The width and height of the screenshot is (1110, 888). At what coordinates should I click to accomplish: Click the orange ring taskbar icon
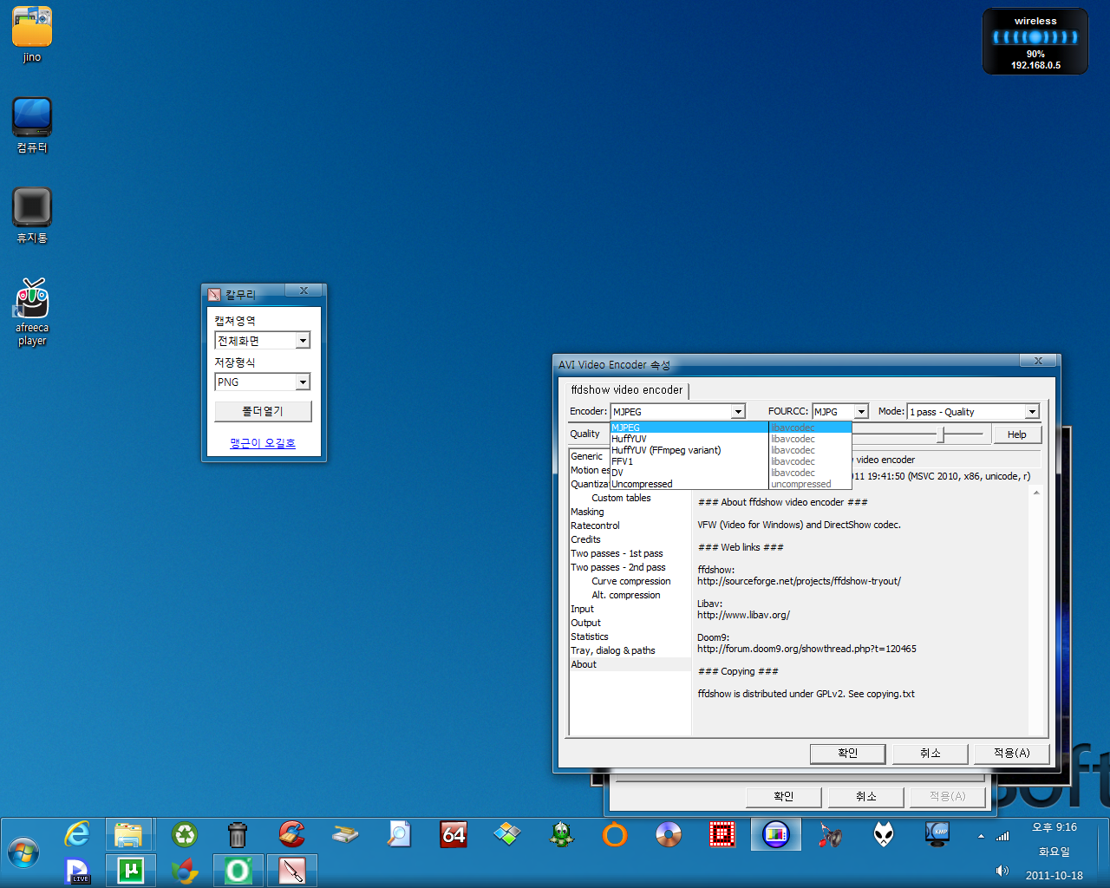(x=615, y=834)
